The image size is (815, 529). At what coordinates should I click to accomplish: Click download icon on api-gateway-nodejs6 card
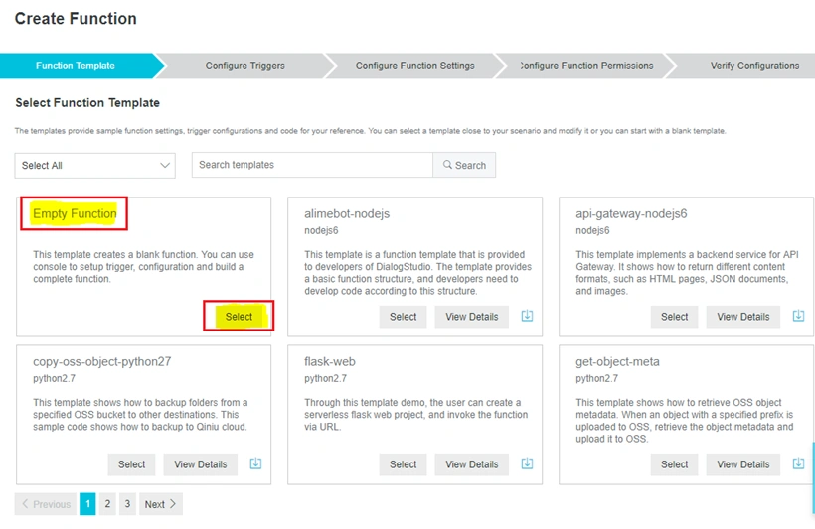pyautogui.click(x=798, y=316)
